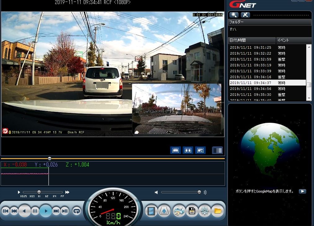Screen dimensions: 314x226
Task: Click the X0.25 speed label
Action: [24, 196]
